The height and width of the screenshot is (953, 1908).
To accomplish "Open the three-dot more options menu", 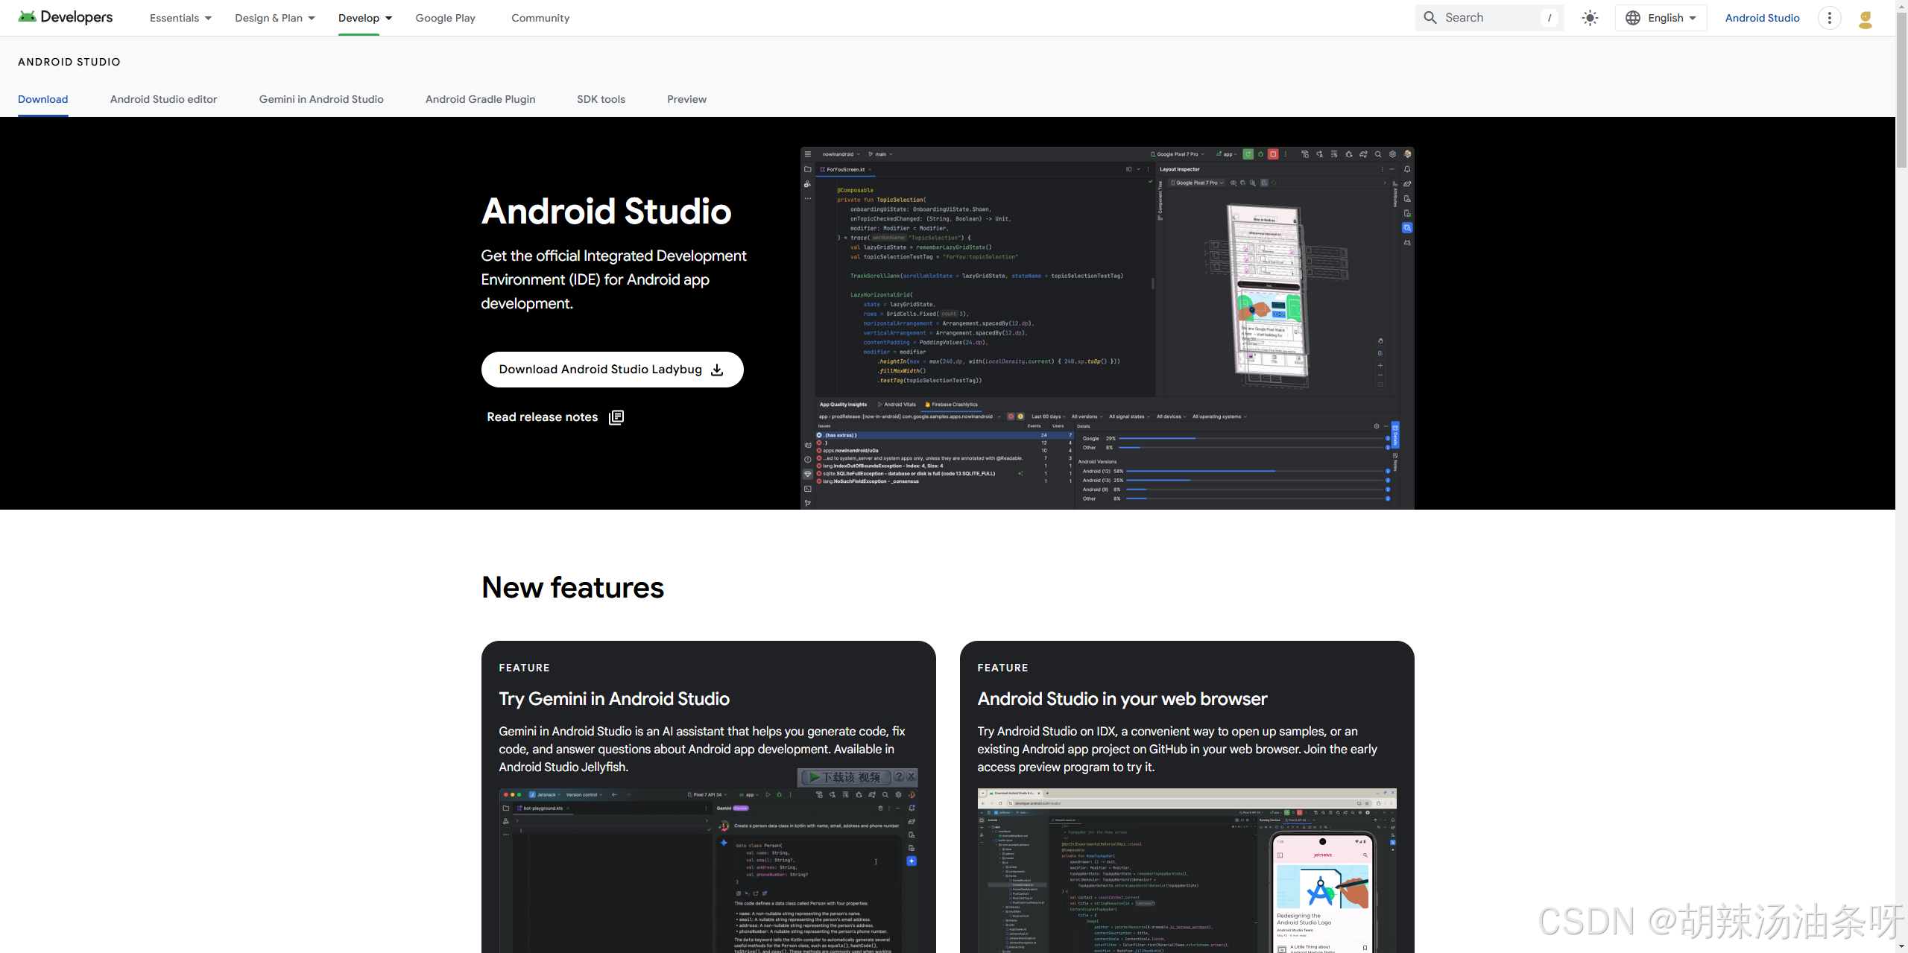I will [x=1829, y=18].
